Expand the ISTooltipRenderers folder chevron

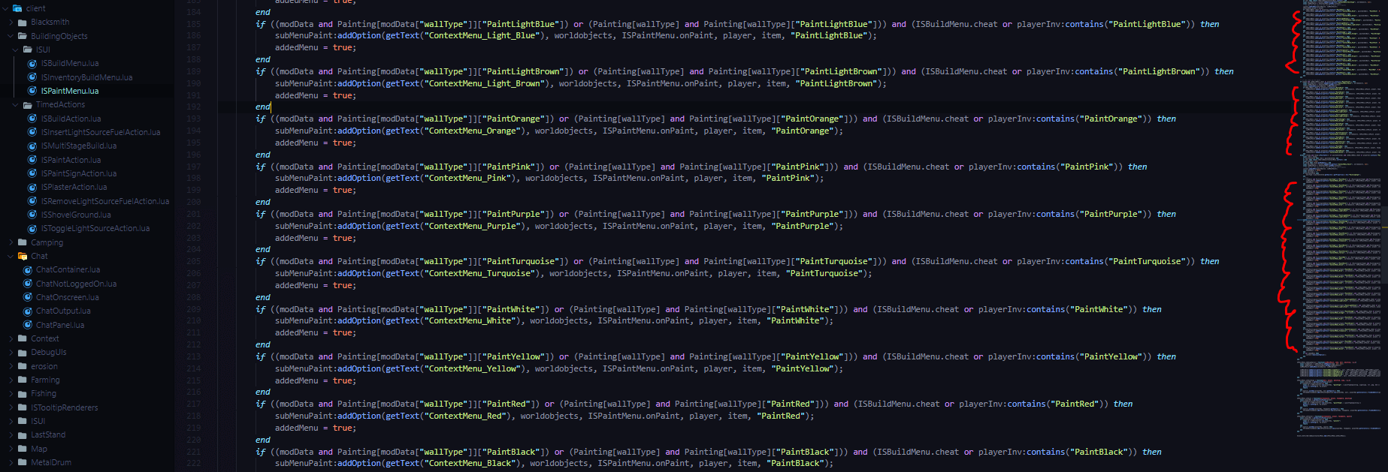11,407
